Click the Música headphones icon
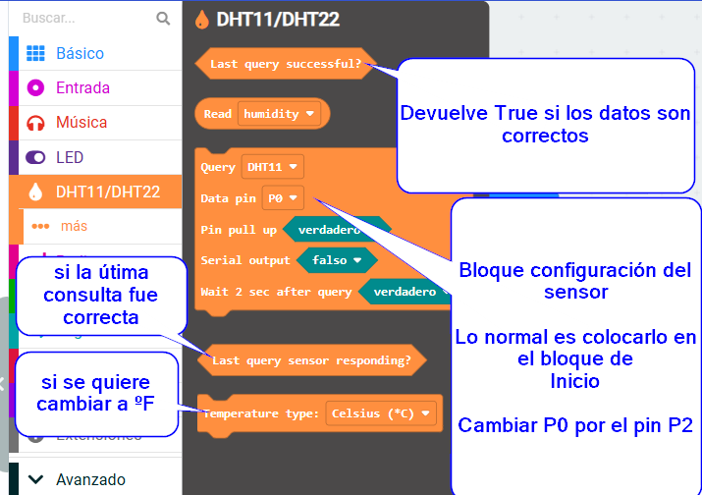Viewport: 702px width, 495px height. (36, 123)
